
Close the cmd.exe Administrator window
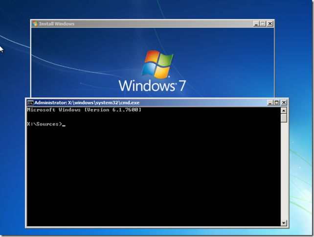click(284, 103)
